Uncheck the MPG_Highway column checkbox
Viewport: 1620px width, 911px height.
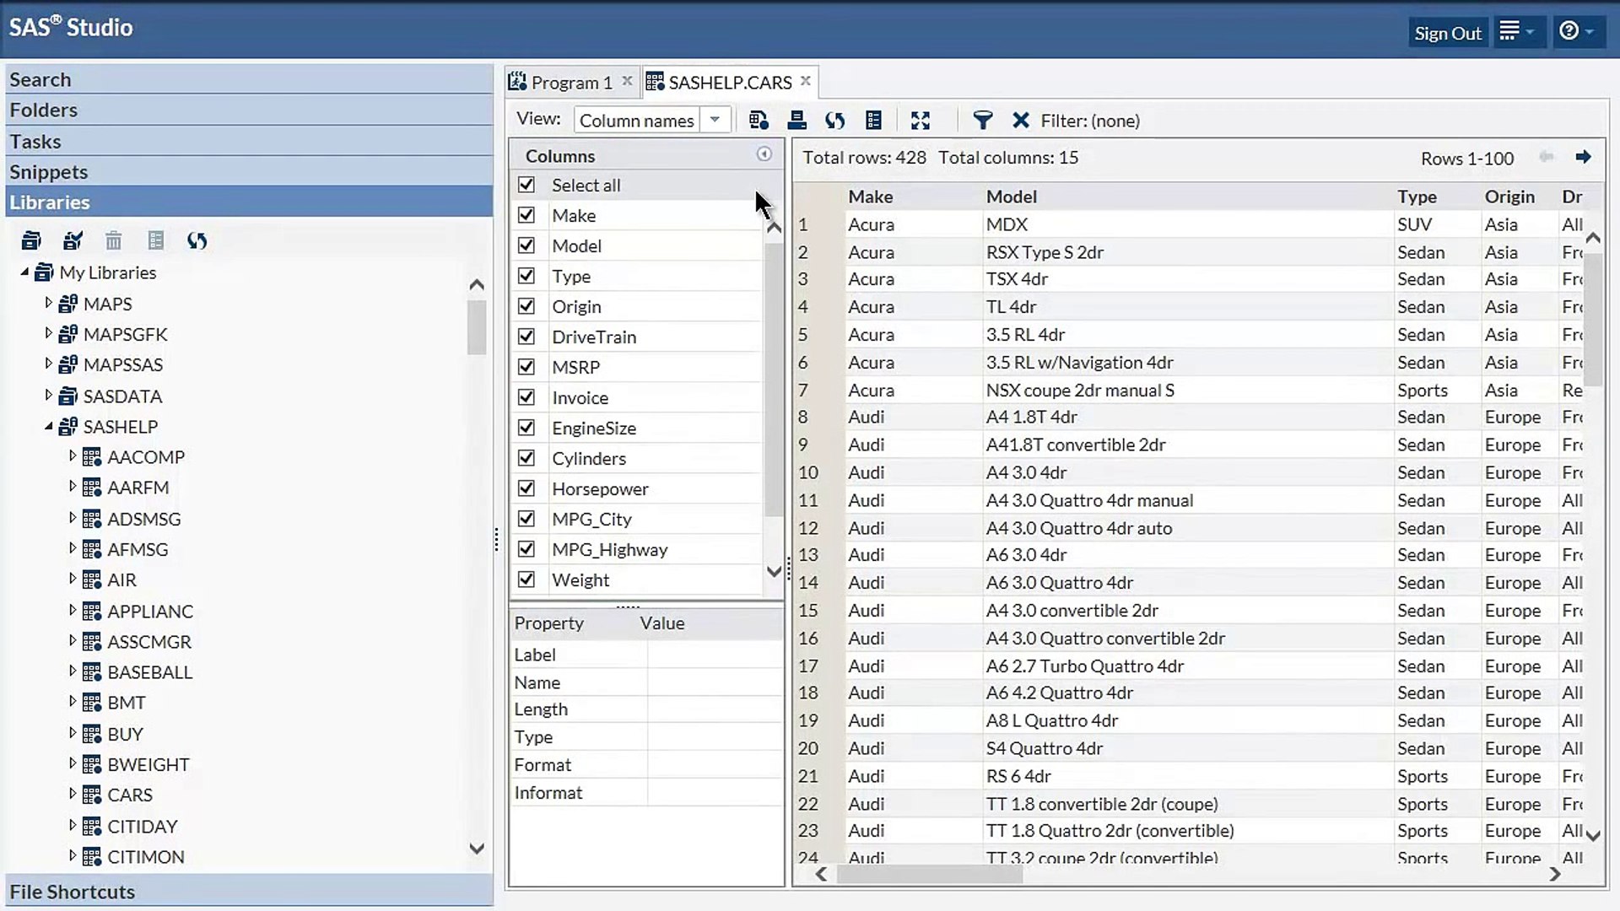click(x=526, y=549)
